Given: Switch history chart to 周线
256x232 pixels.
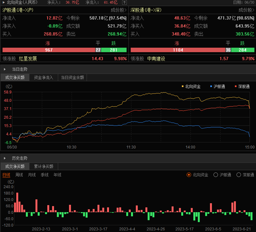Looking at the screenshot, I should (19, 175).
